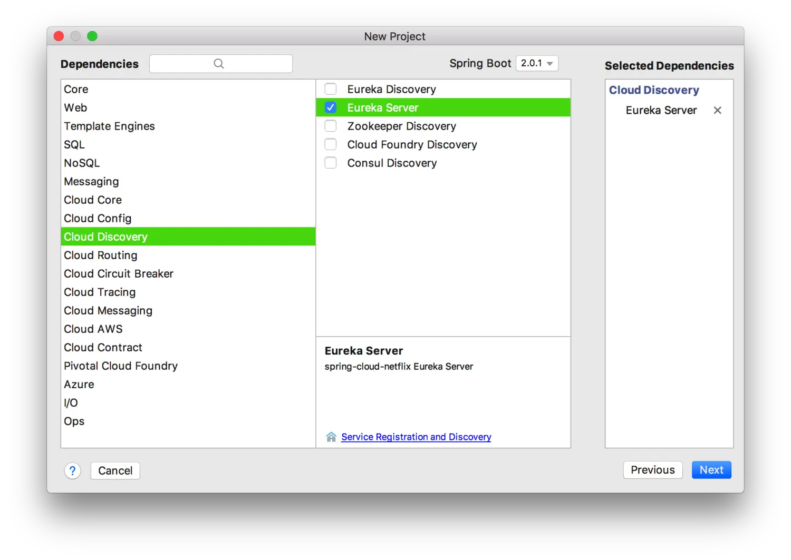Screen dimensions: 791x560
Task: Choose the NoSQL category
Action: pyautogui.click(x=188, y=163)
